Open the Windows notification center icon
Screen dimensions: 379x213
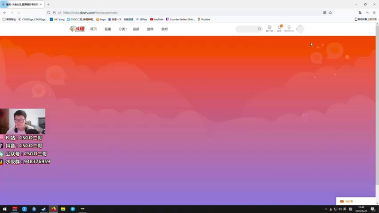tap(373, 209)
